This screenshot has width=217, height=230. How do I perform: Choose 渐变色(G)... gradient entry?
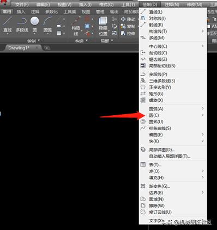(173, 186)
